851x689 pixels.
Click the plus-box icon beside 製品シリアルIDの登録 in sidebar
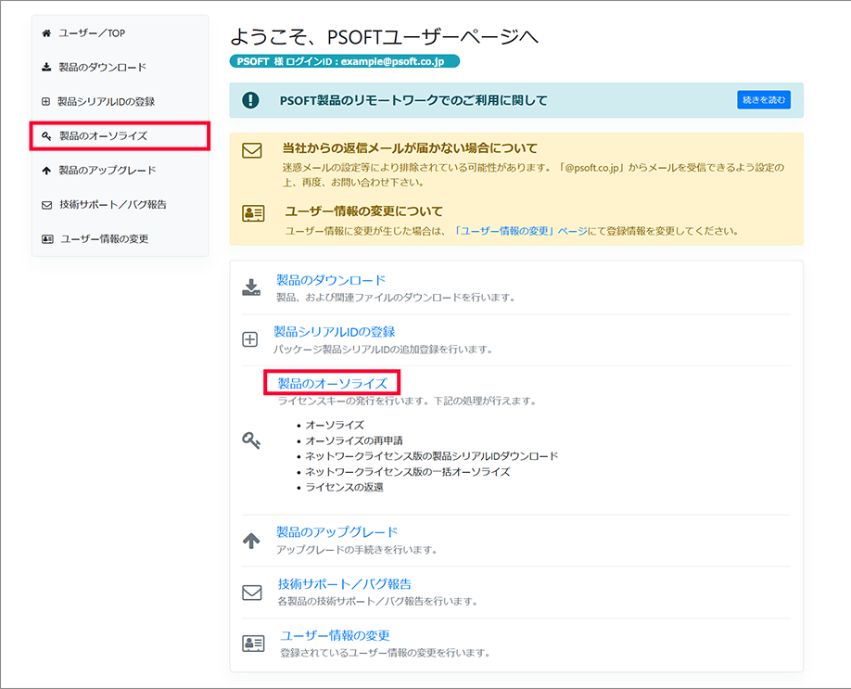click(x=46, y=101)
